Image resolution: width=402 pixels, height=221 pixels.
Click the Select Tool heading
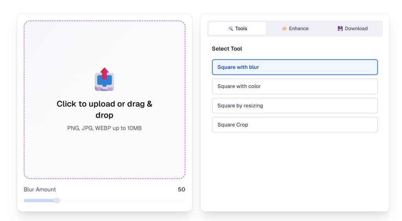[227, 49]
